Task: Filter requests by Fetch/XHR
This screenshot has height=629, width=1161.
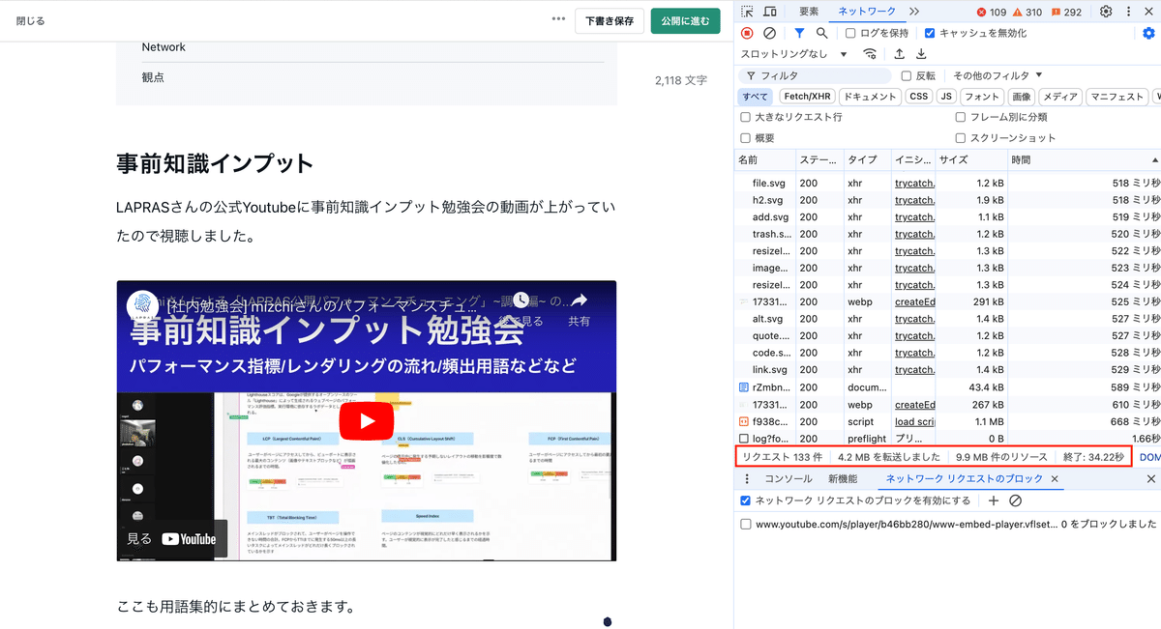Action: (x=808, y=97)
